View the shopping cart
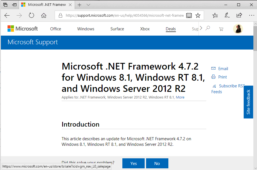257x170 pixels. [221, 29]
